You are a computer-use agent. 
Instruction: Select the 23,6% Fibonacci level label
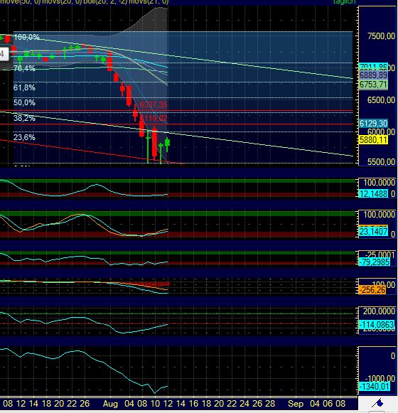24,137
